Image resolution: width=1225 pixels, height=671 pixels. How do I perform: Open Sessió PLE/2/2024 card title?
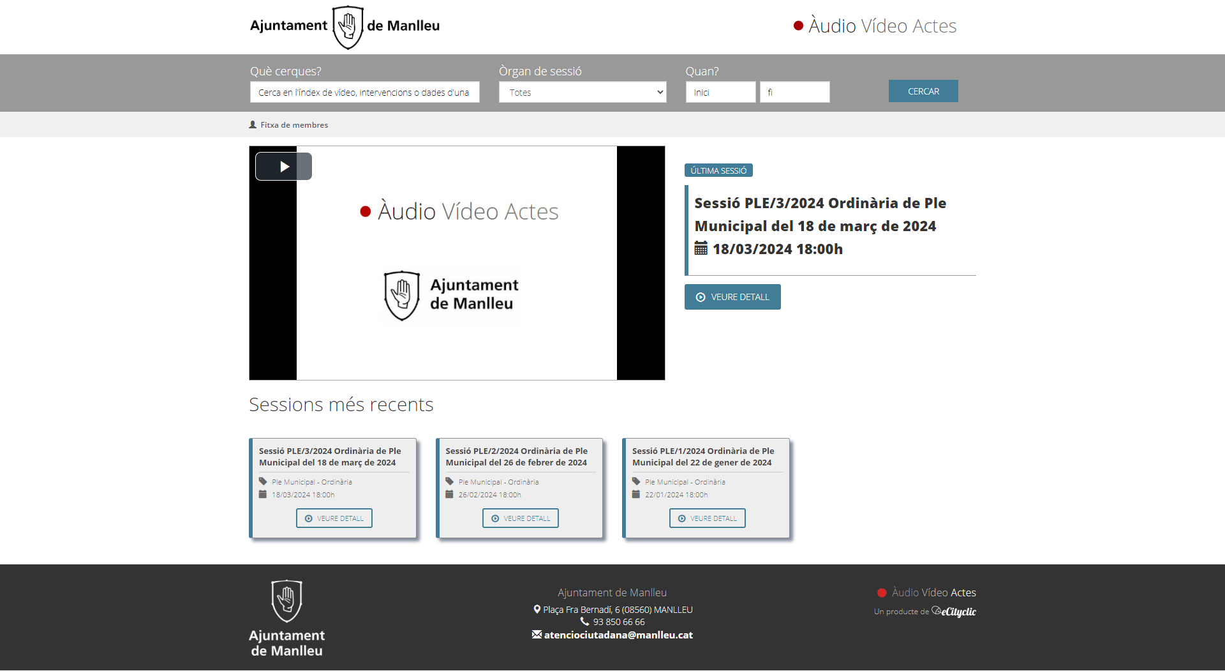[517, 456]
